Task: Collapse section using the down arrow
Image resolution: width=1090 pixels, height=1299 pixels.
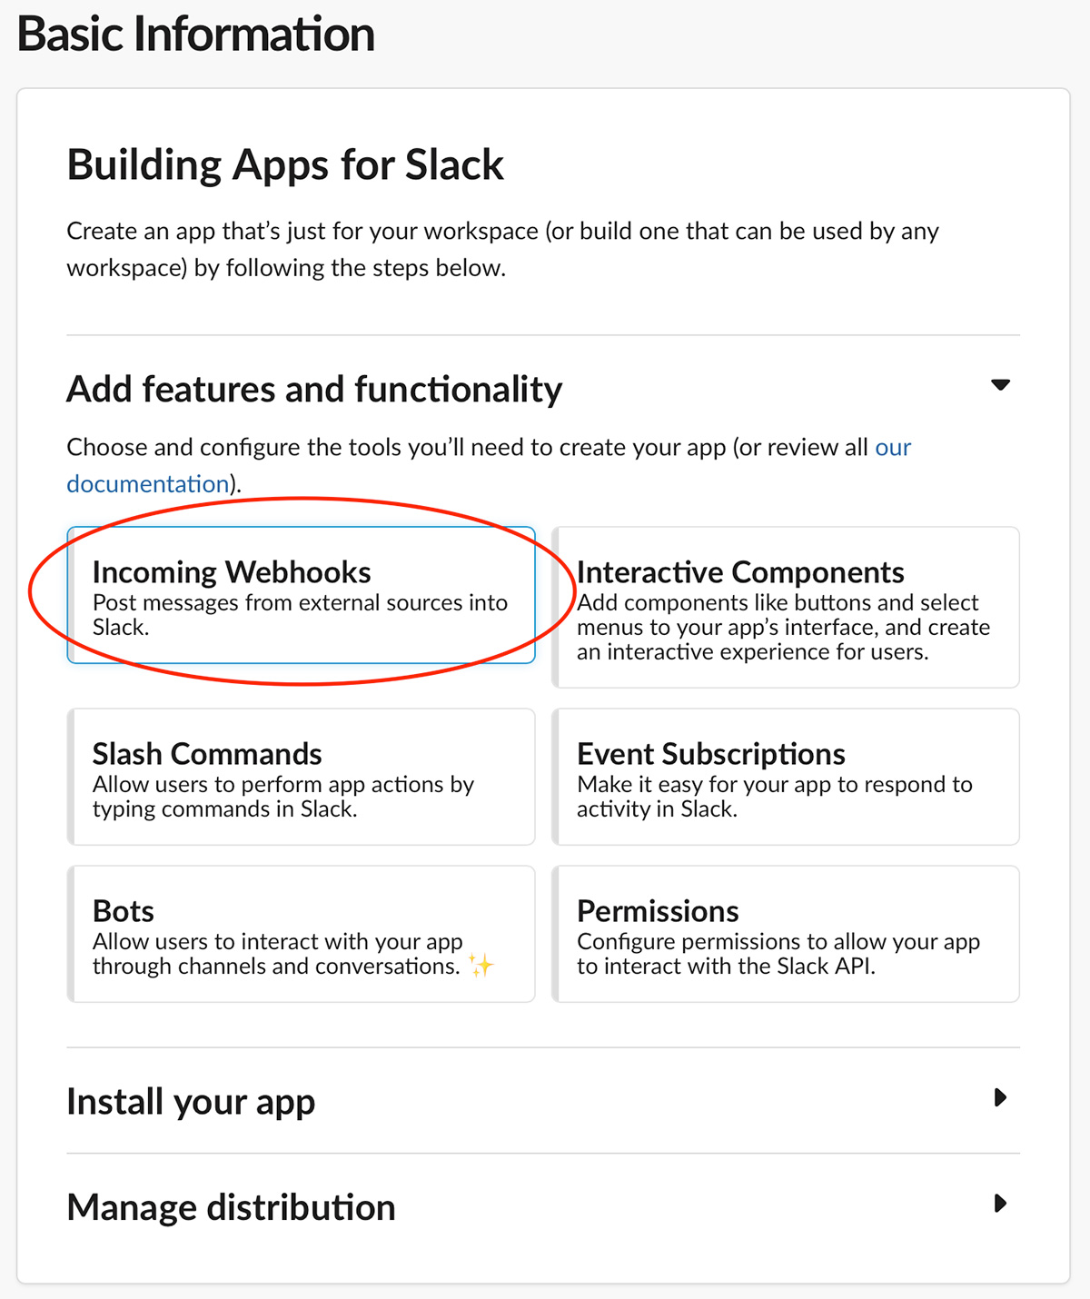Action: pos(1000,385)
